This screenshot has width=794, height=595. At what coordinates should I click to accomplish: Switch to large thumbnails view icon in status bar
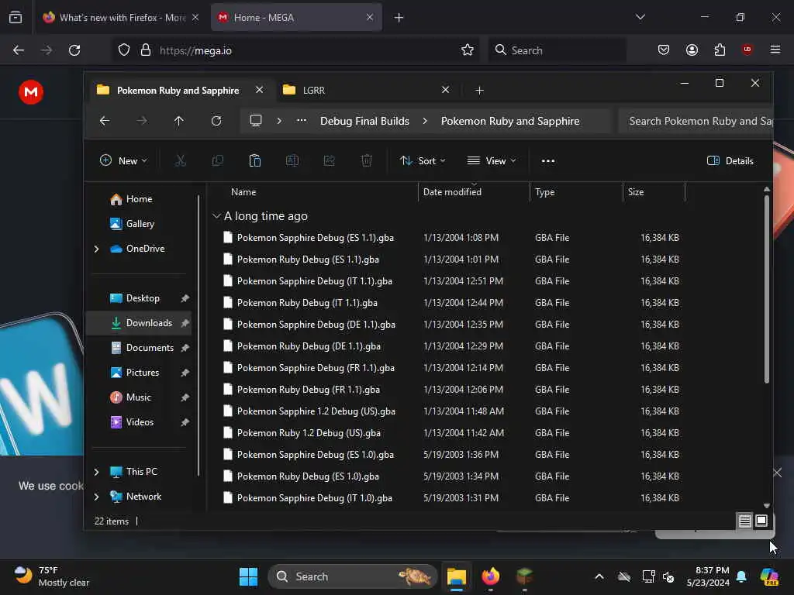click(761, 521)
